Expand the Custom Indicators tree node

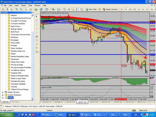[3, 95]
